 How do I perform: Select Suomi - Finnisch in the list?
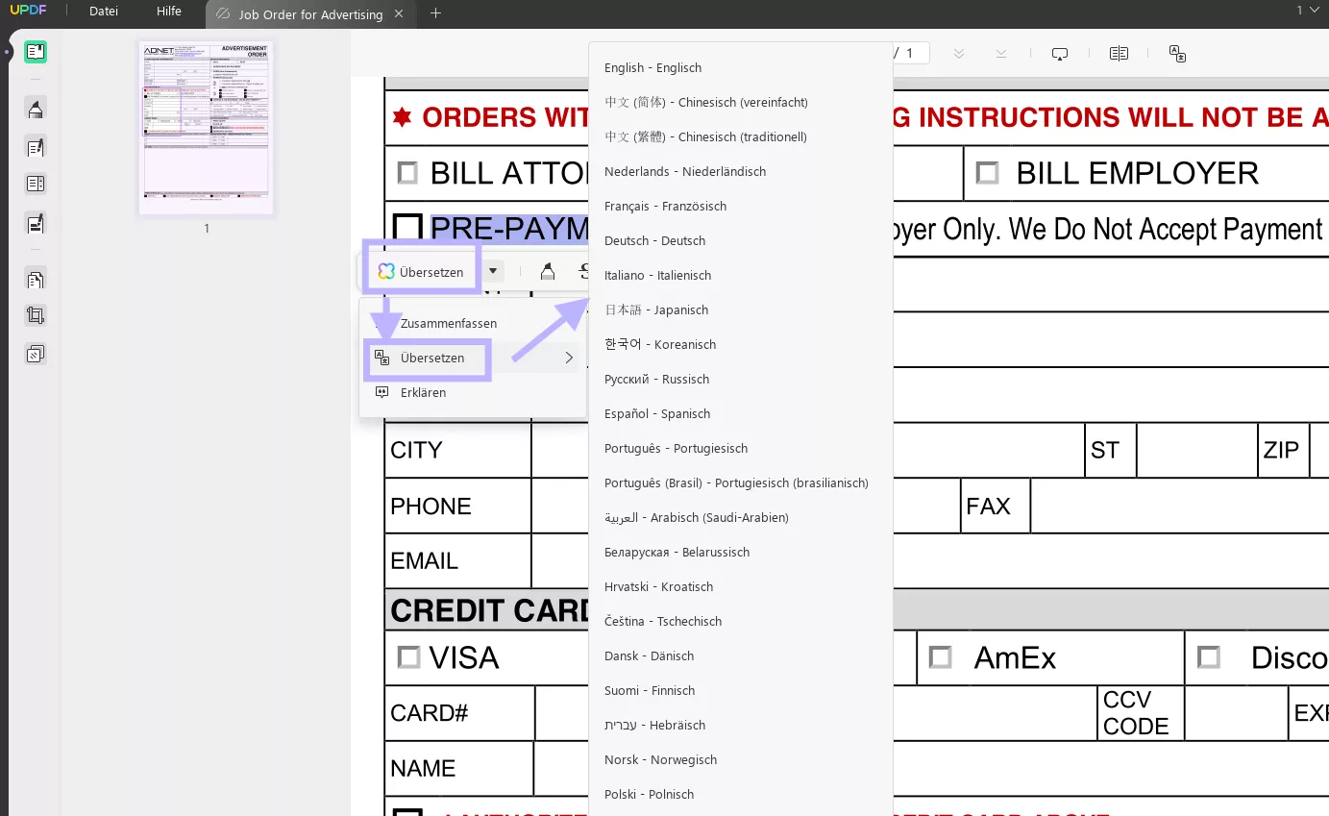pos(650,691)
